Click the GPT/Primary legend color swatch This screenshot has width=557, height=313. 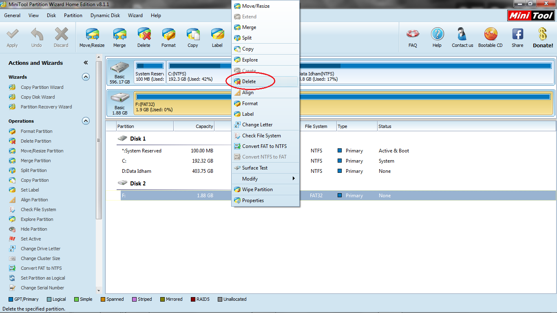point(11,299)
